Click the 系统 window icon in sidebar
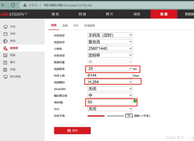Image resolution: width=194 pixels, height=141 pixels. pos(5,34)
